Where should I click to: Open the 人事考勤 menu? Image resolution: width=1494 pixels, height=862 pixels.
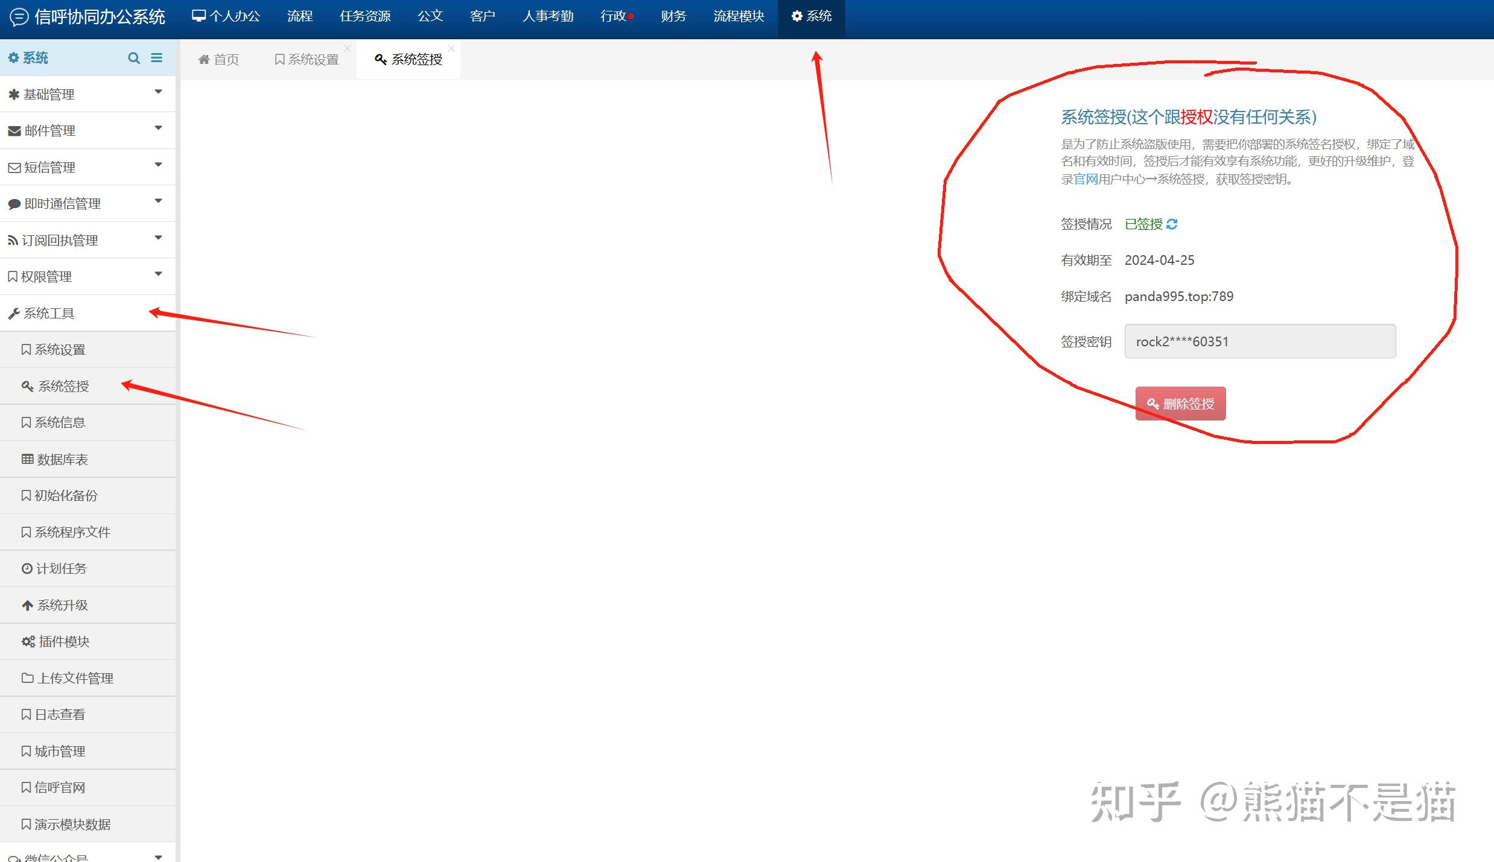[547, 16]
